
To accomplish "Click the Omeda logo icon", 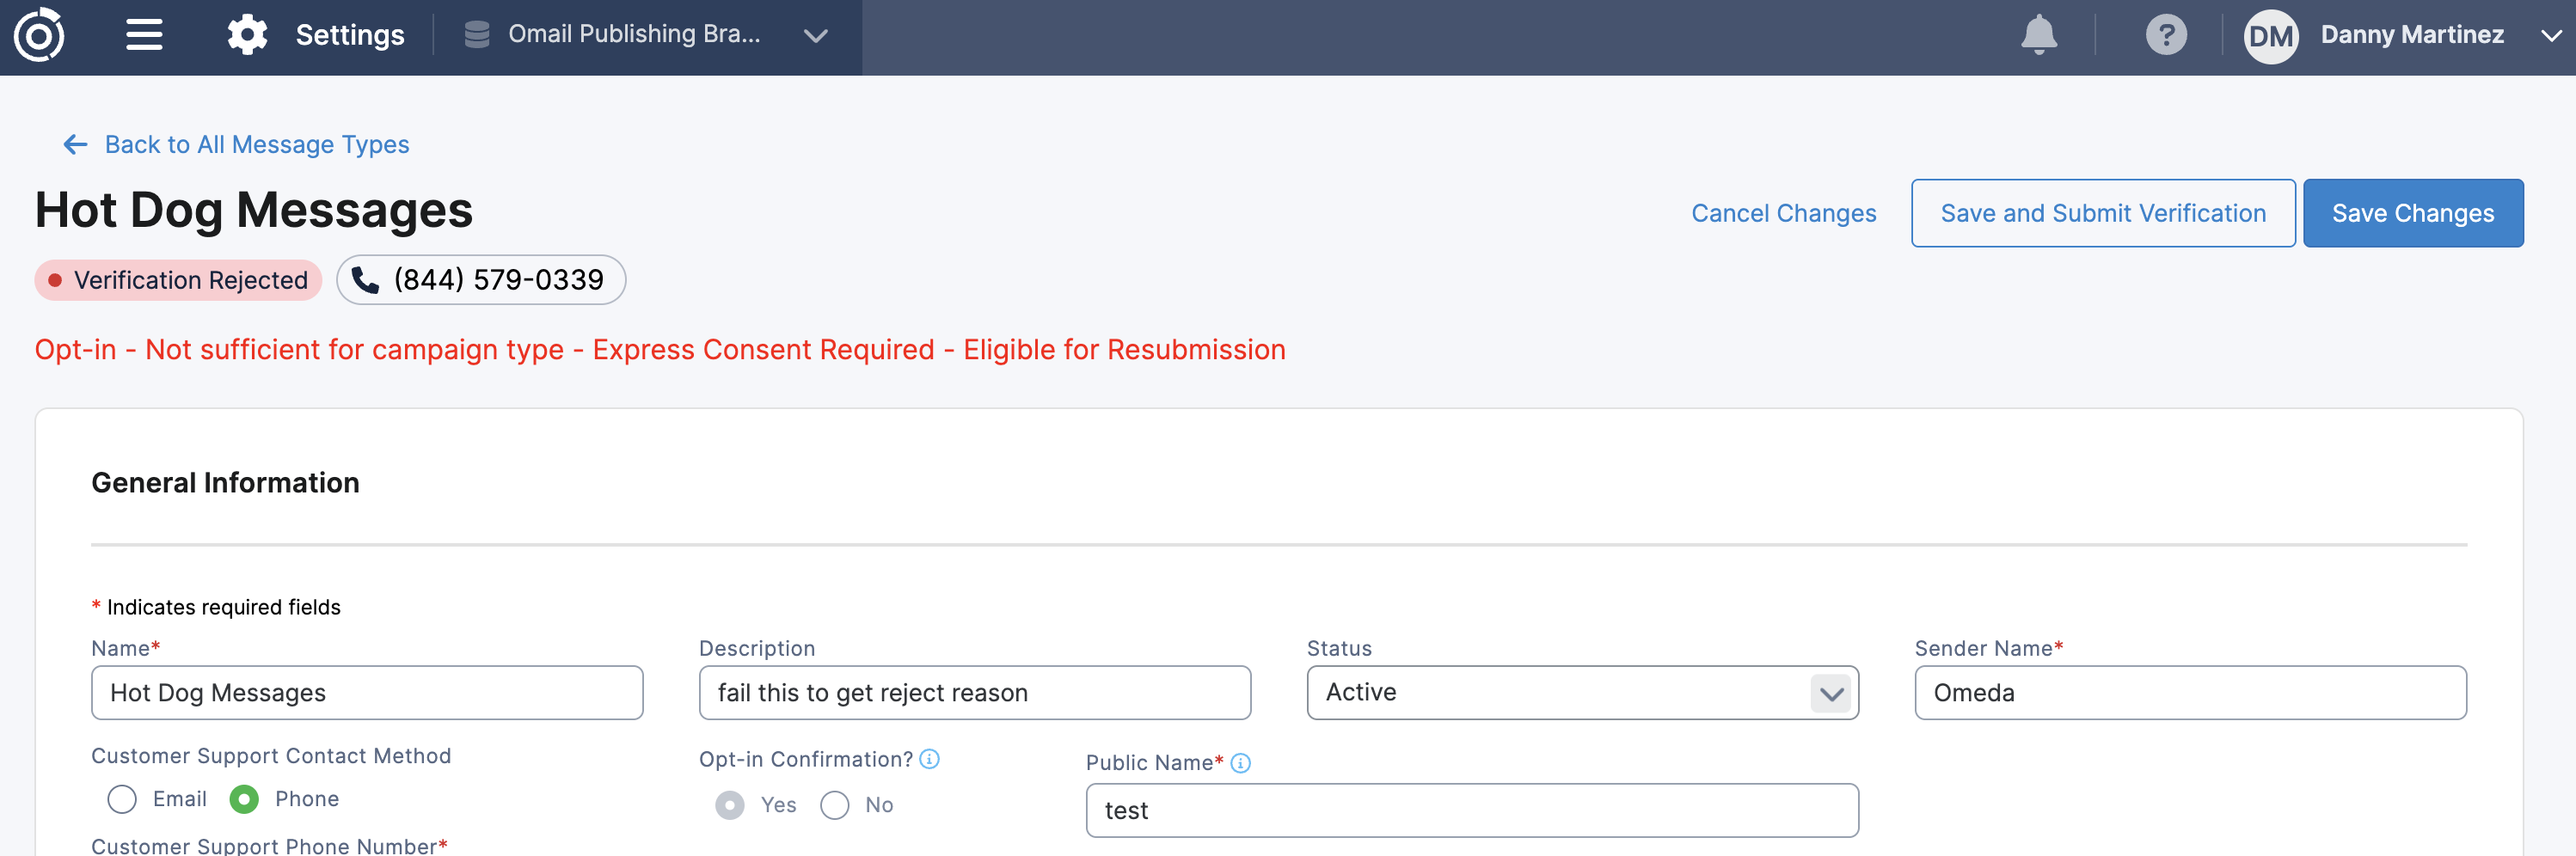I will tap(39, 36).
